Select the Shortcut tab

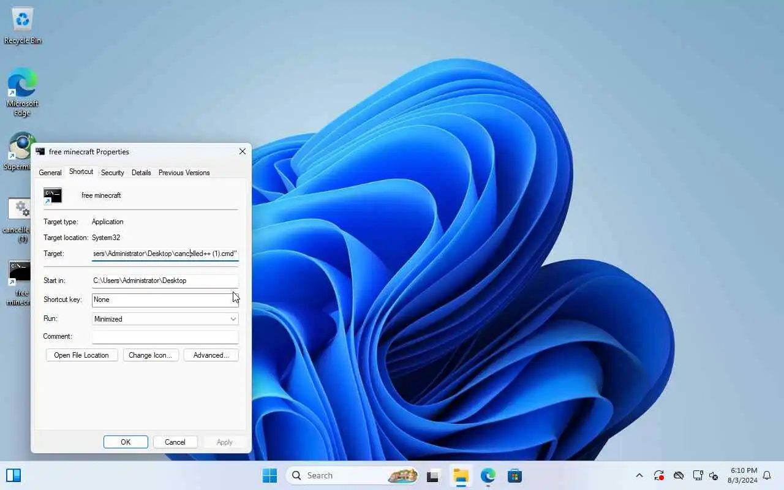click(81, 171)
